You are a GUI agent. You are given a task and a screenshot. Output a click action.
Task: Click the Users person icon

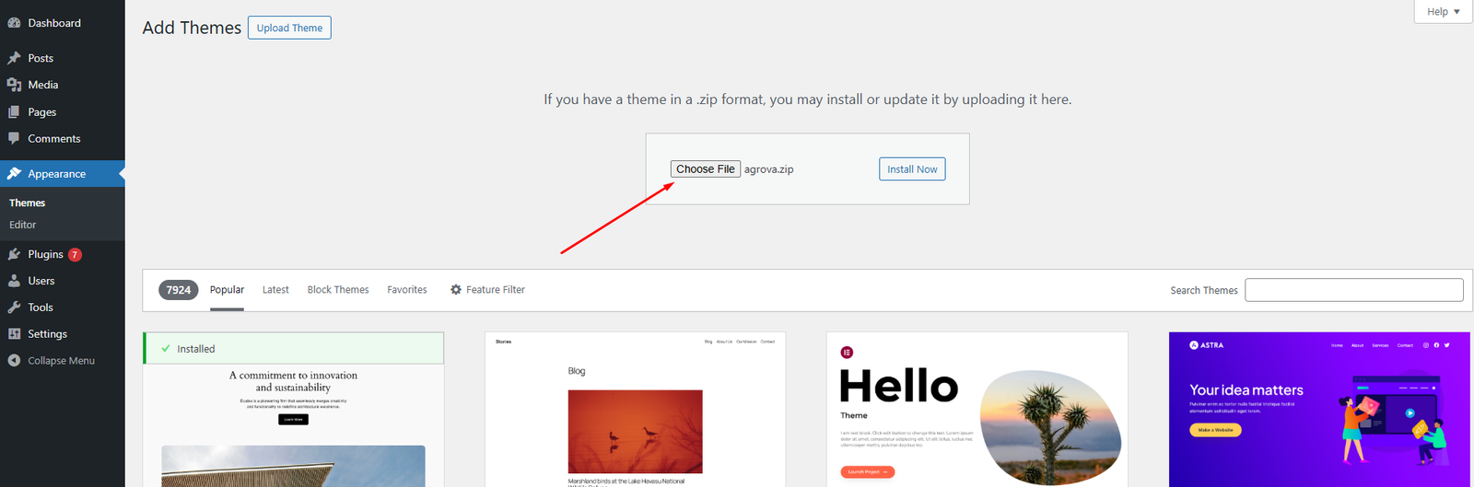tap(14, 281)
